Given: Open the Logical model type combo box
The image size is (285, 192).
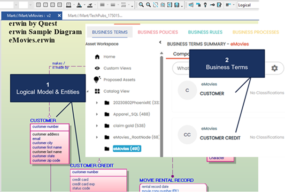Looking at the screenshot, I should (x=248, y=5).
